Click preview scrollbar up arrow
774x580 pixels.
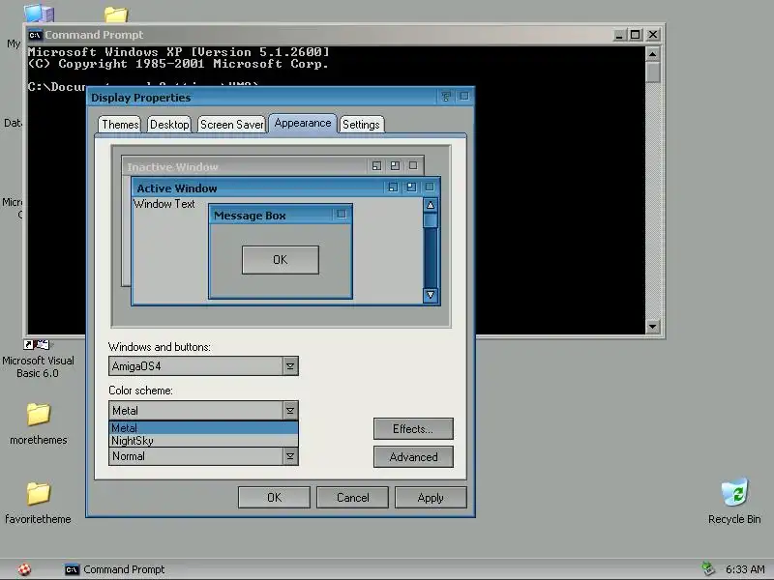pos(431,205)
